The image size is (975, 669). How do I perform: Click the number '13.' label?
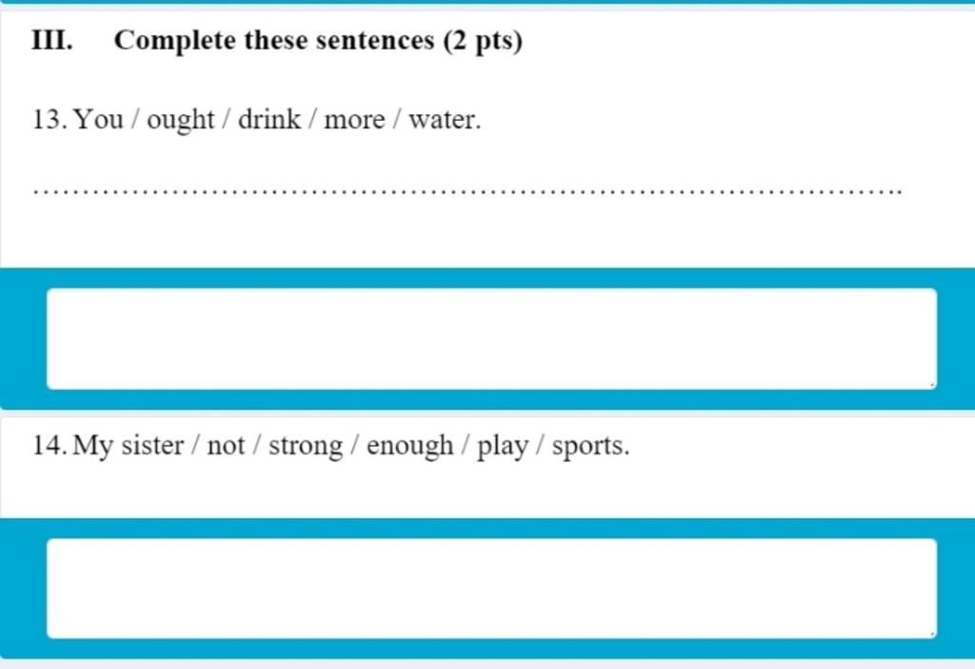click(50, 119)
